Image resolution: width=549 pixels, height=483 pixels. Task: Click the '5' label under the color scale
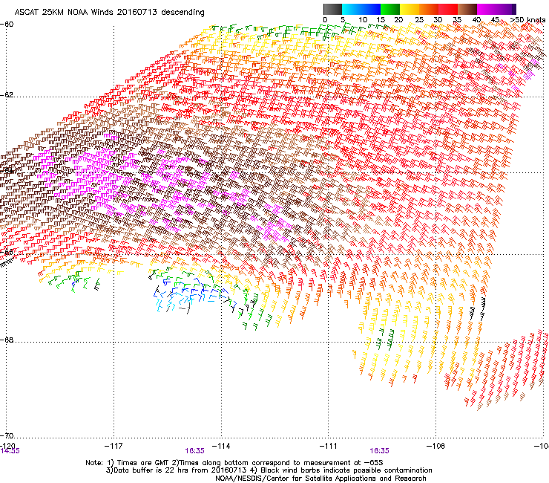click(x=343, y=19)
